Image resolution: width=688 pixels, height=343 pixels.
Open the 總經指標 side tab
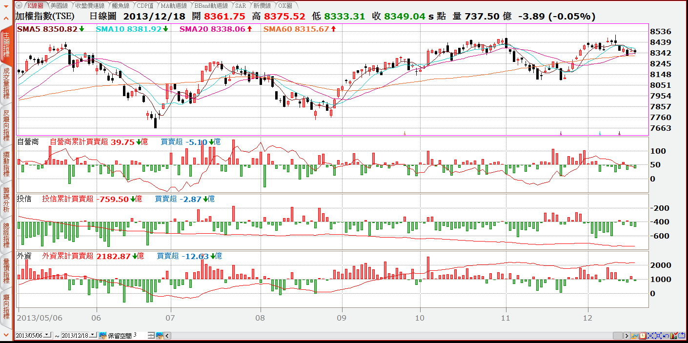pos(6,236)
